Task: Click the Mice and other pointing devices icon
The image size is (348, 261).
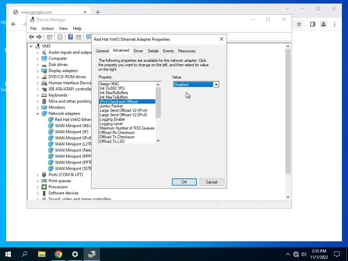Action: tap(44, 101)
